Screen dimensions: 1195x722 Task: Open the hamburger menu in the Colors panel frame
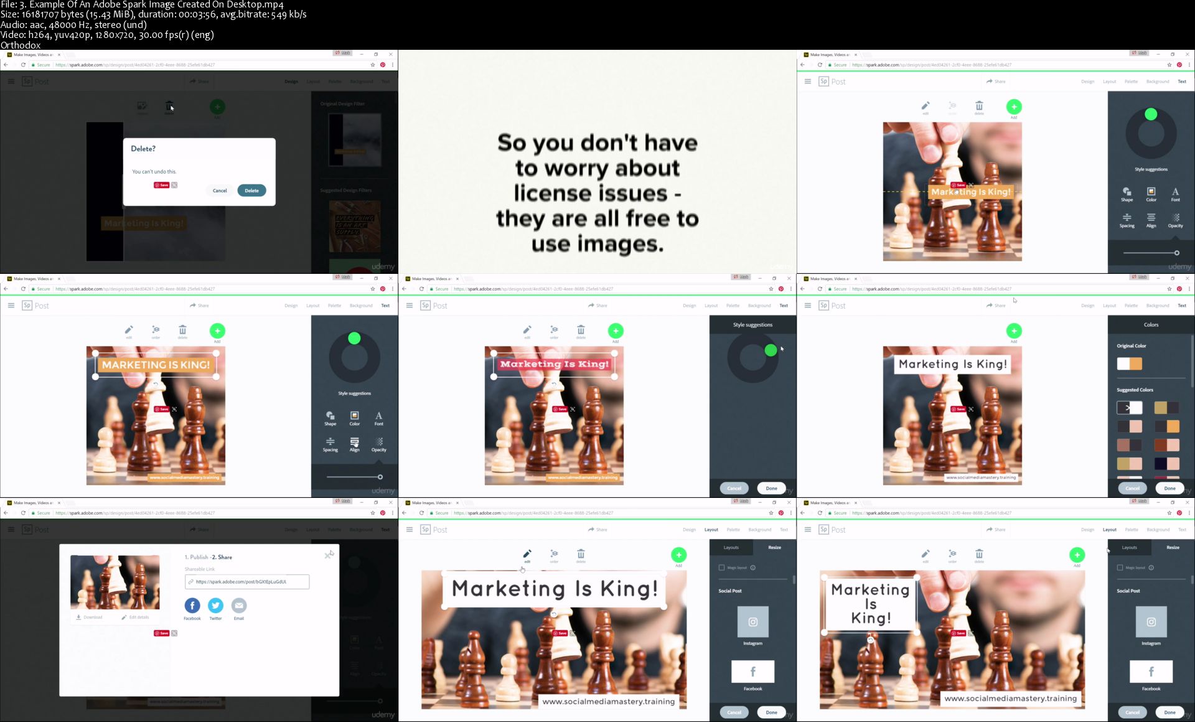click(x=807, y=306)
